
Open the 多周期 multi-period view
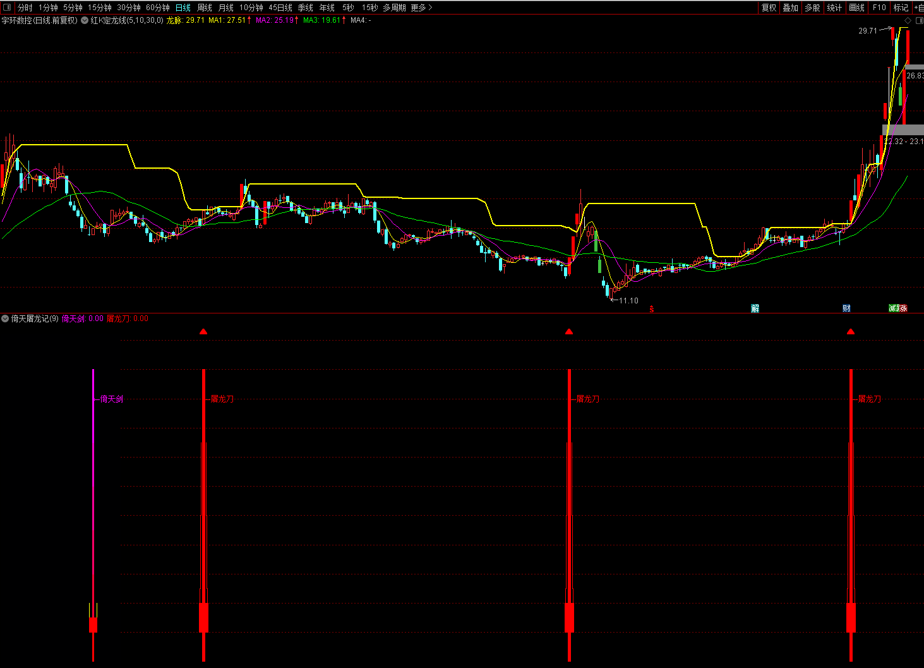coord(394,8)
